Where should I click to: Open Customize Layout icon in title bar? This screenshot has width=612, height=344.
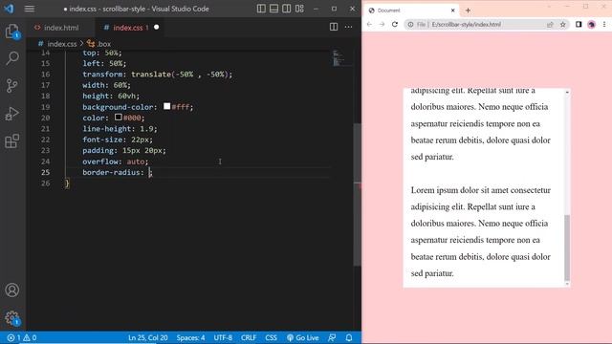299,9
